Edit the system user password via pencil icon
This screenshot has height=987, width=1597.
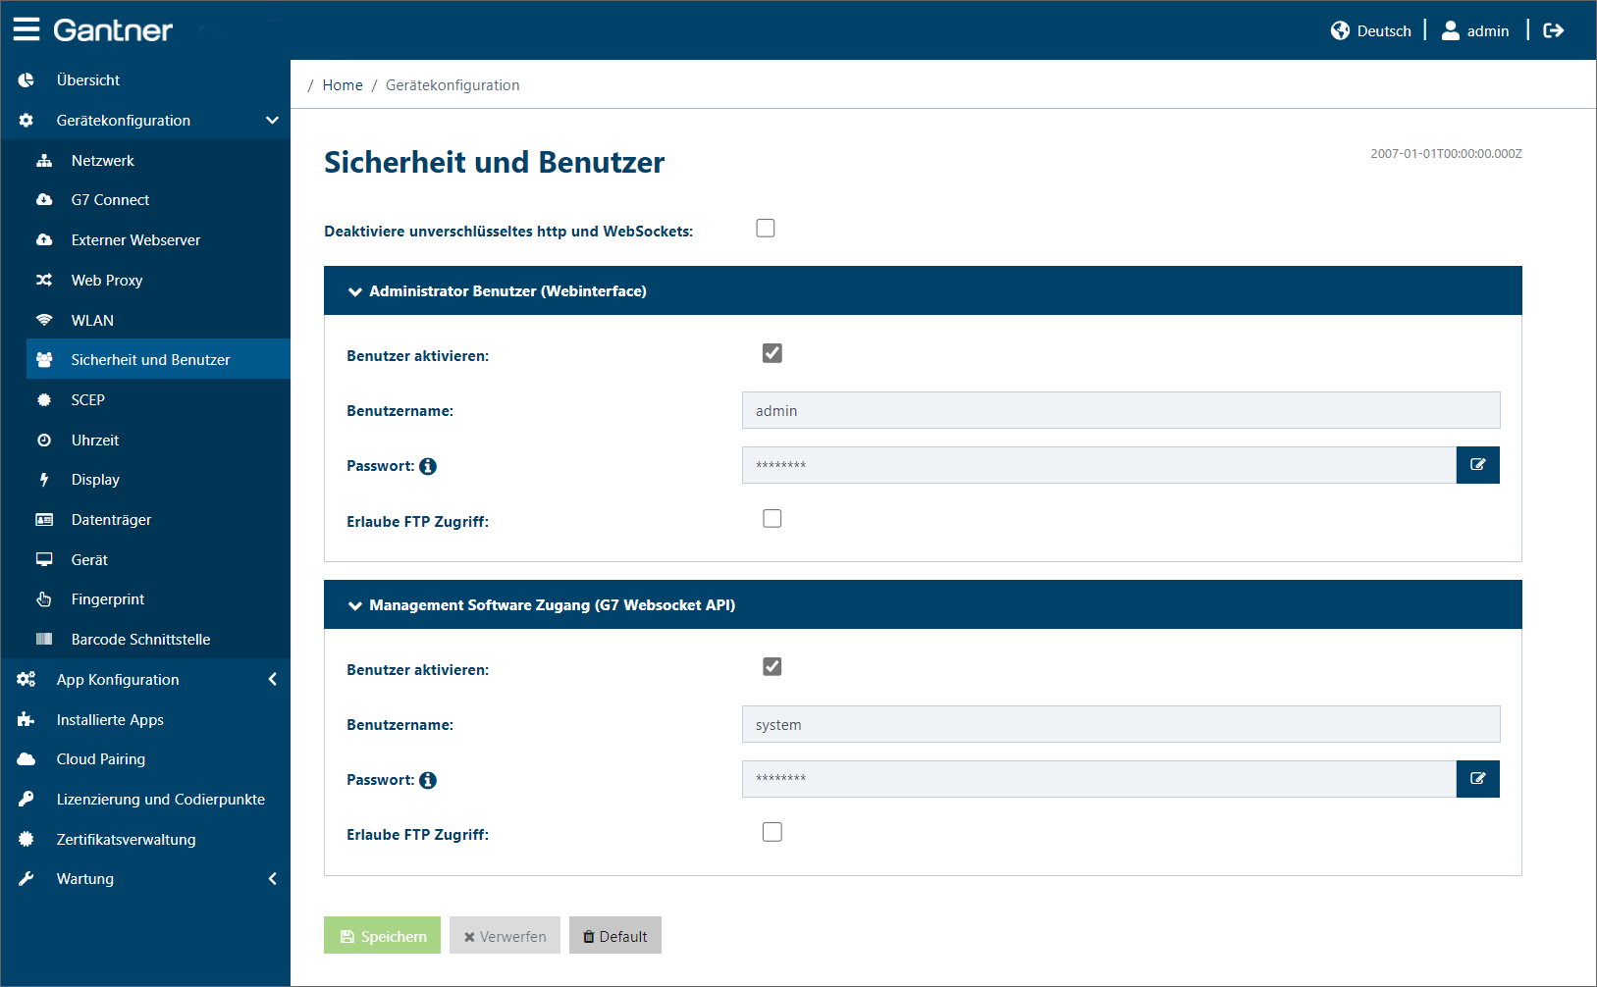(1478, 779)
